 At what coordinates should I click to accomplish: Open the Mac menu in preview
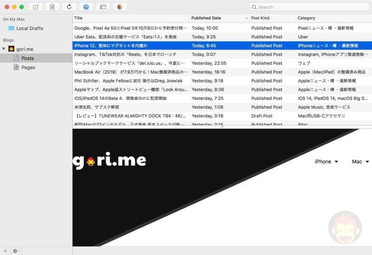(x=360, y=161)
